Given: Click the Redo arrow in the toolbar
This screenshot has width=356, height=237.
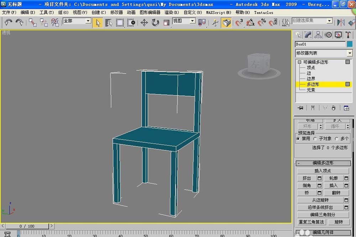Looking at the screenshot, I should click(19, 22).
